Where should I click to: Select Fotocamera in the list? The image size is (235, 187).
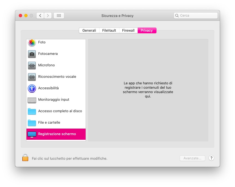[56, 54]
